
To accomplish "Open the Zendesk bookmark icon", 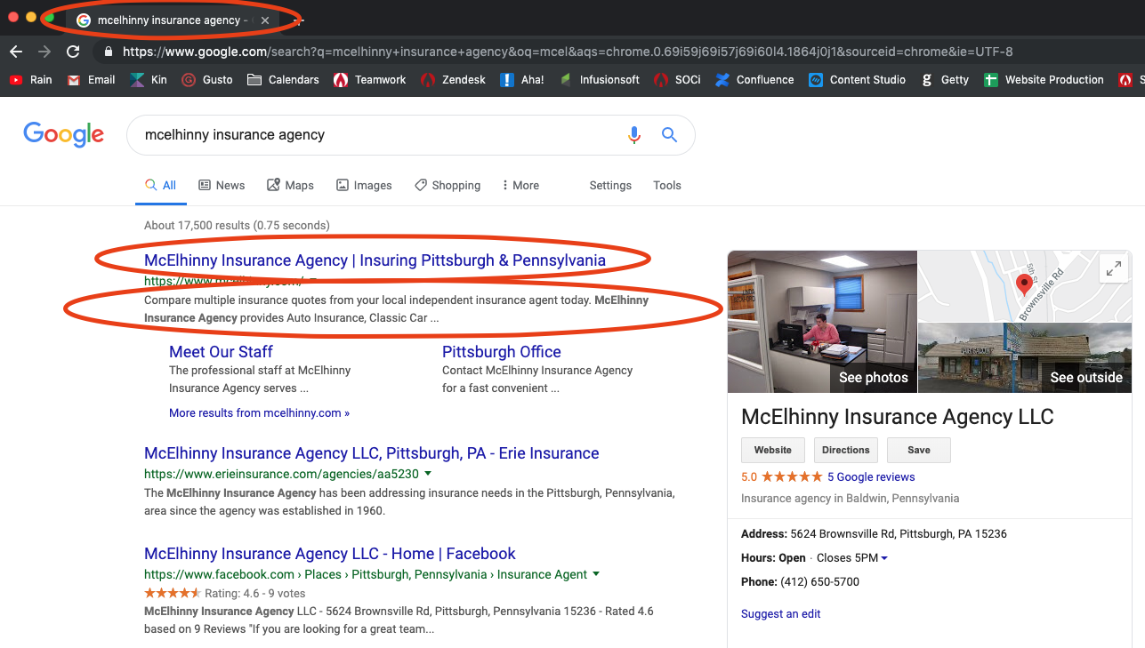I will point(428,80).
